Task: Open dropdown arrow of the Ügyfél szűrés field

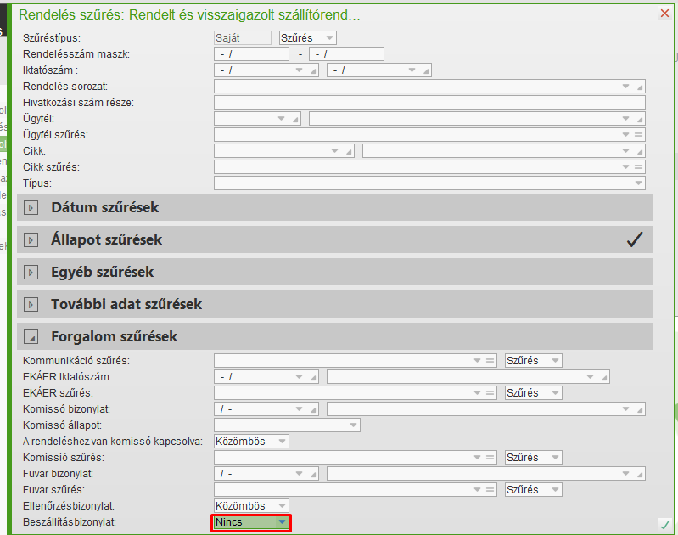Action: [x=625, y=135]
